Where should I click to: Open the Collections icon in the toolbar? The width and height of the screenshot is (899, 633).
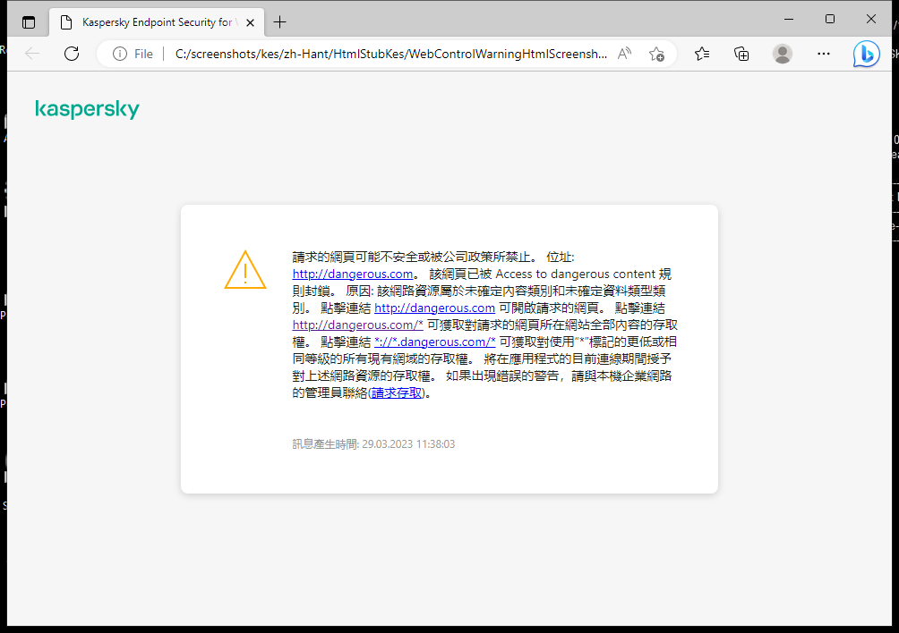[x=741, y=54]
